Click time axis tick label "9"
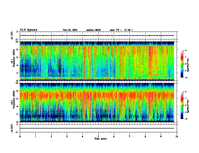The image size is (199, 153). click(x=161, y=136)
